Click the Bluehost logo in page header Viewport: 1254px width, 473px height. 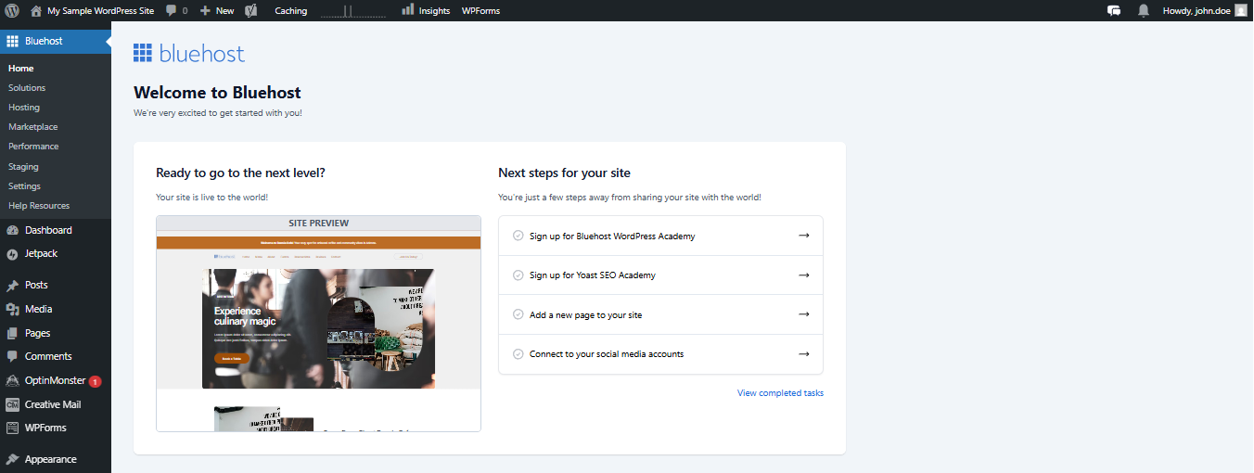tap(189, 53)
